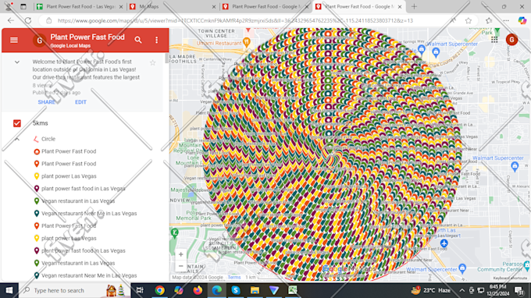Reload the current page
Viewport: 531px width, 298px height.
coord(28,20)
